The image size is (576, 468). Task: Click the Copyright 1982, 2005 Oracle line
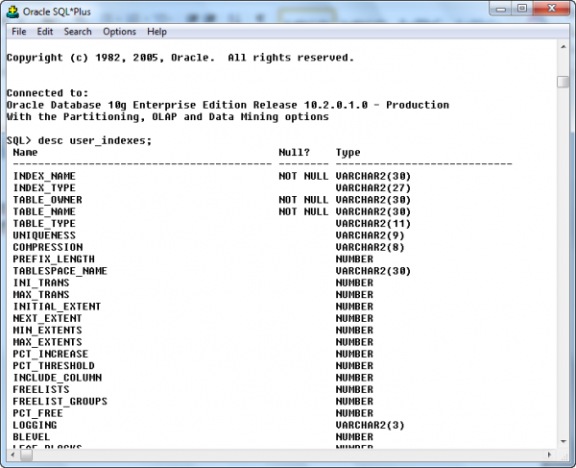point(180,58)
